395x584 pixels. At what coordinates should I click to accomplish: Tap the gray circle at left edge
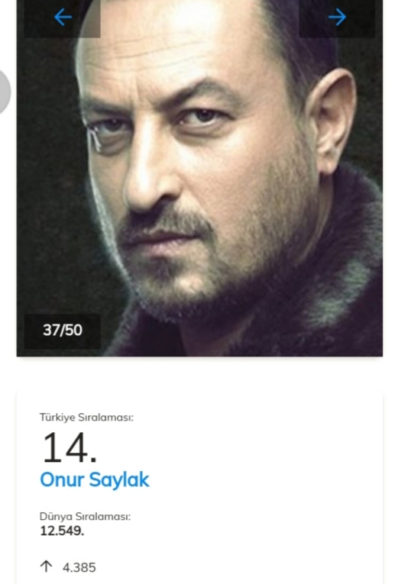[x=5, y=92]
